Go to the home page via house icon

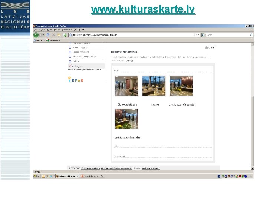pos(59,35)
